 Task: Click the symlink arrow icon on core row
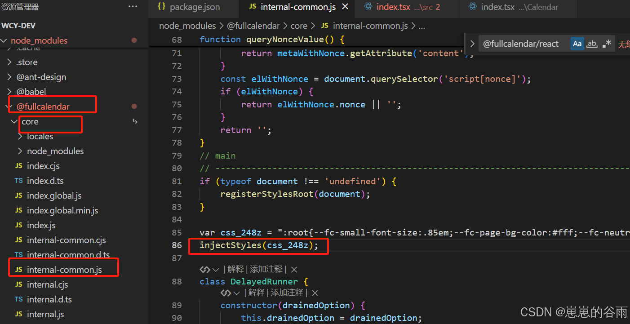[134, 121]
